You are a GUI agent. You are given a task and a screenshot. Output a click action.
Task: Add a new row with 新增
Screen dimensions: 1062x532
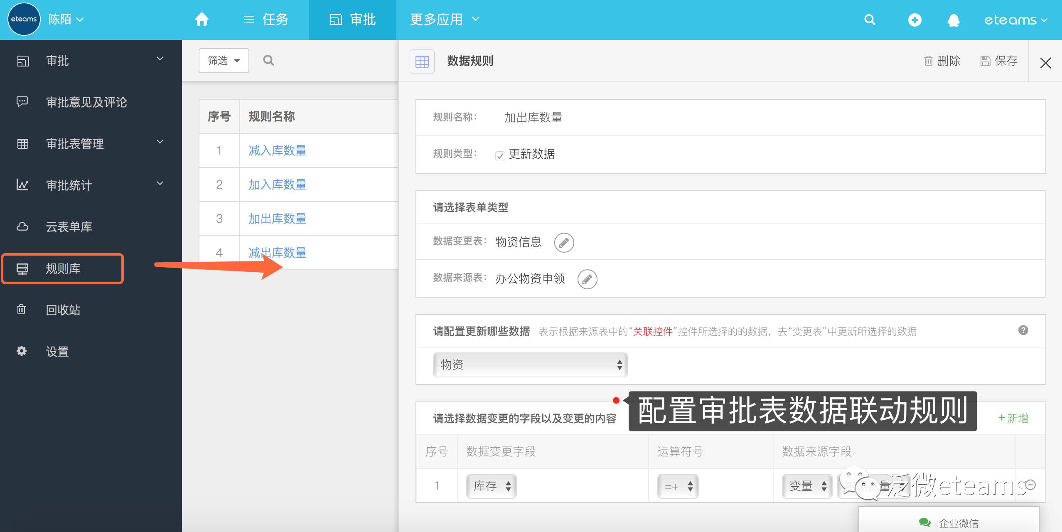(x=1013, y=418)
